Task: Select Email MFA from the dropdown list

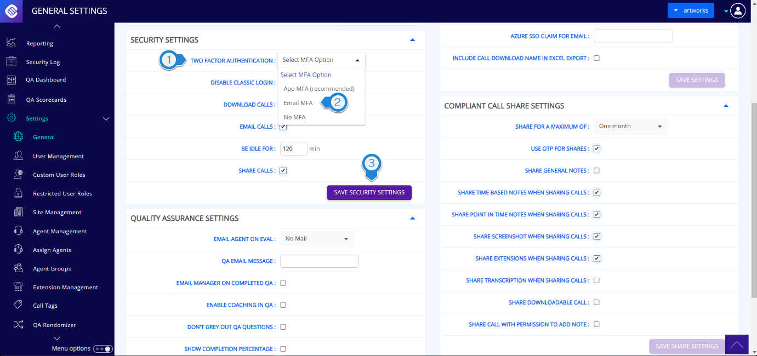Action: click(x=298, y=103)
